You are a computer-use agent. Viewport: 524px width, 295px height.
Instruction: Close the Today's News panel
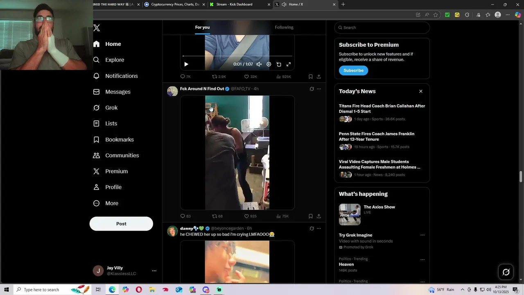[420, 91]
